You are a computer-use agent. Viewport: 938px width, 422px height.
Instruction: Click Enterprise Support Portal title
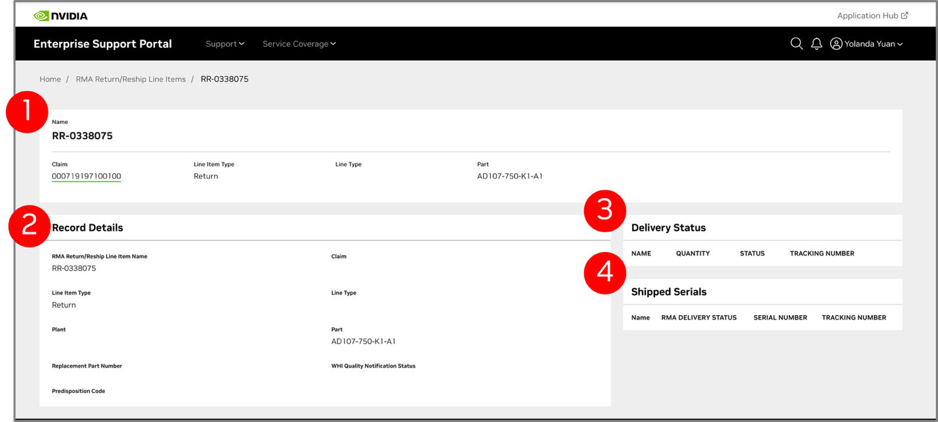(x=102, y=44)
